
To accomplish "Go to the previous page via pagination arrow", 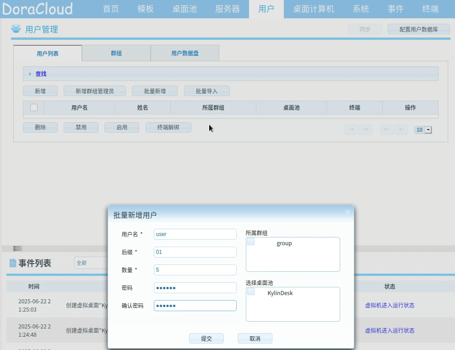I will pyautogui.click(x=366, y=129).
